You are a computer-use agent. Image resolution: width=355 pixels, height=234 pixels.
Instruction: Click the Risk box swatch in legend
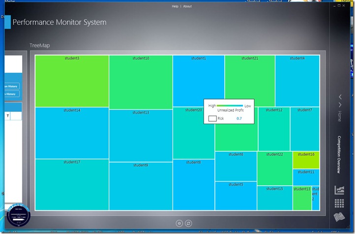point(212,118)
